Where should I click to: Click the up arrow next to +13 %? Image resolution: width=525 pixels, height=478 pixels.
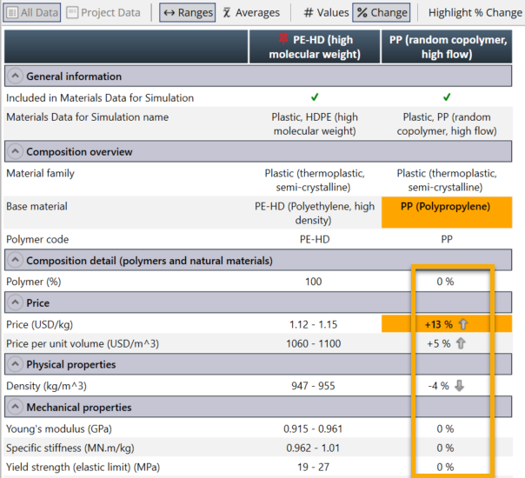pyautogui.click(x=465, y=324)
